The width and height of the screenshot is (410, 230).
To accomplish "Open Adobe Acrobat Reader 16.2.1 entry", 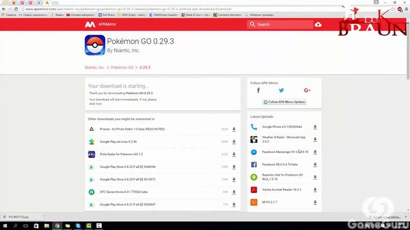I will (x=282, y=190).
